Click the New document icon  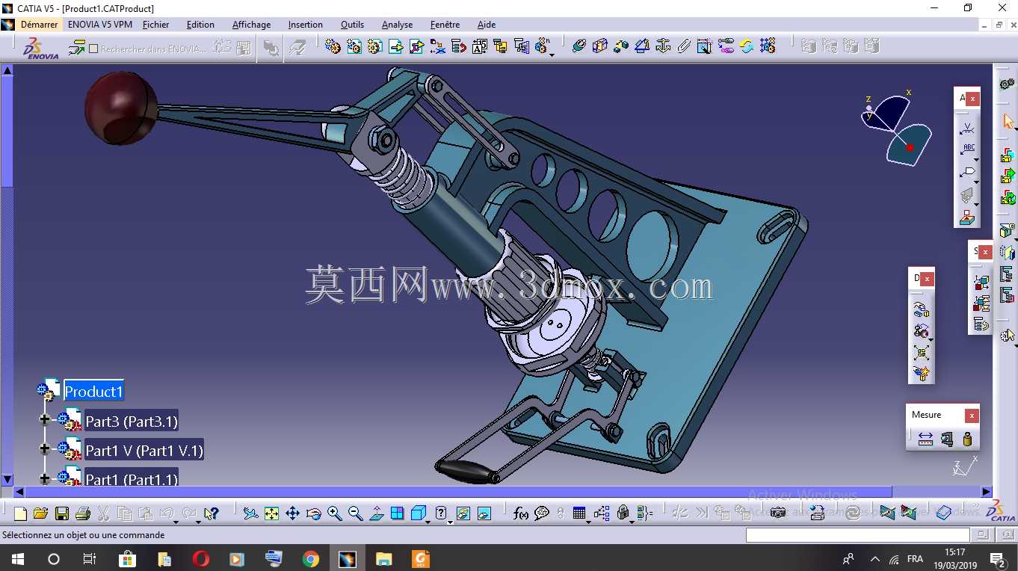[20, 513]
